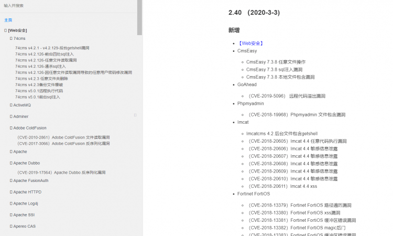This screenshot has height=236, width=393.
Task: Select CmsEasy 7.3.8 任意文件操作 entry
Action: (276, 62)
